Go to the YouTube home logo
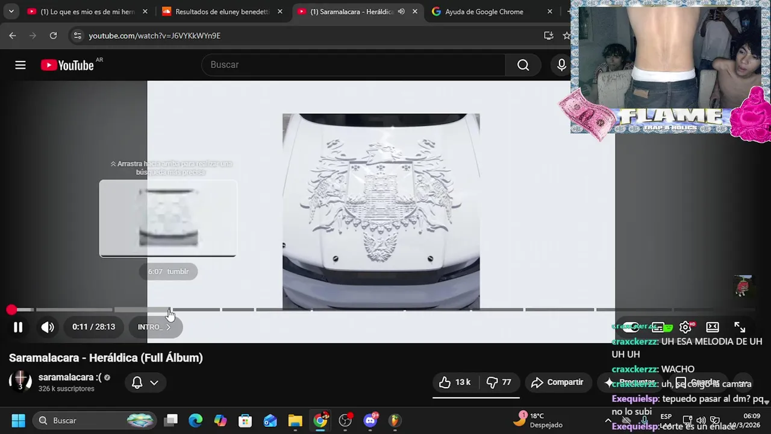The image size is (771, 434). tap(67, 65)
